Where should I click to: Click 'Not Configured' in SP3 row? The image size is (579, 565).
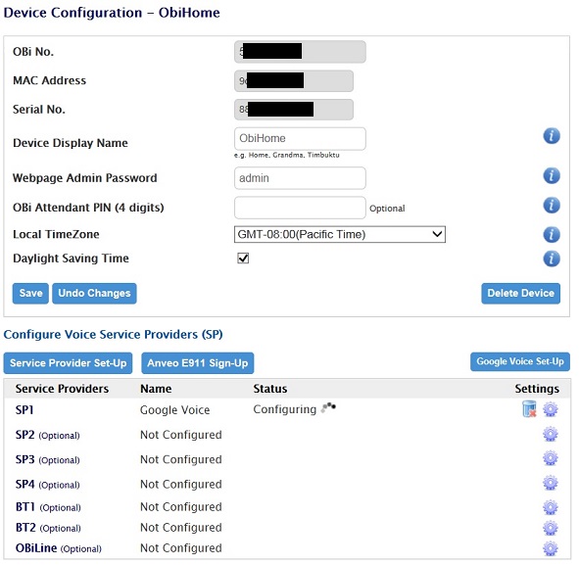[181, 459]
